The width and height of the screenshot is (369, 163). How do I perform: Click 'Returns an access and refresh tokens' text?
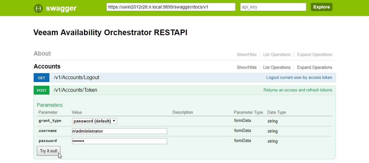pos(298,90)
